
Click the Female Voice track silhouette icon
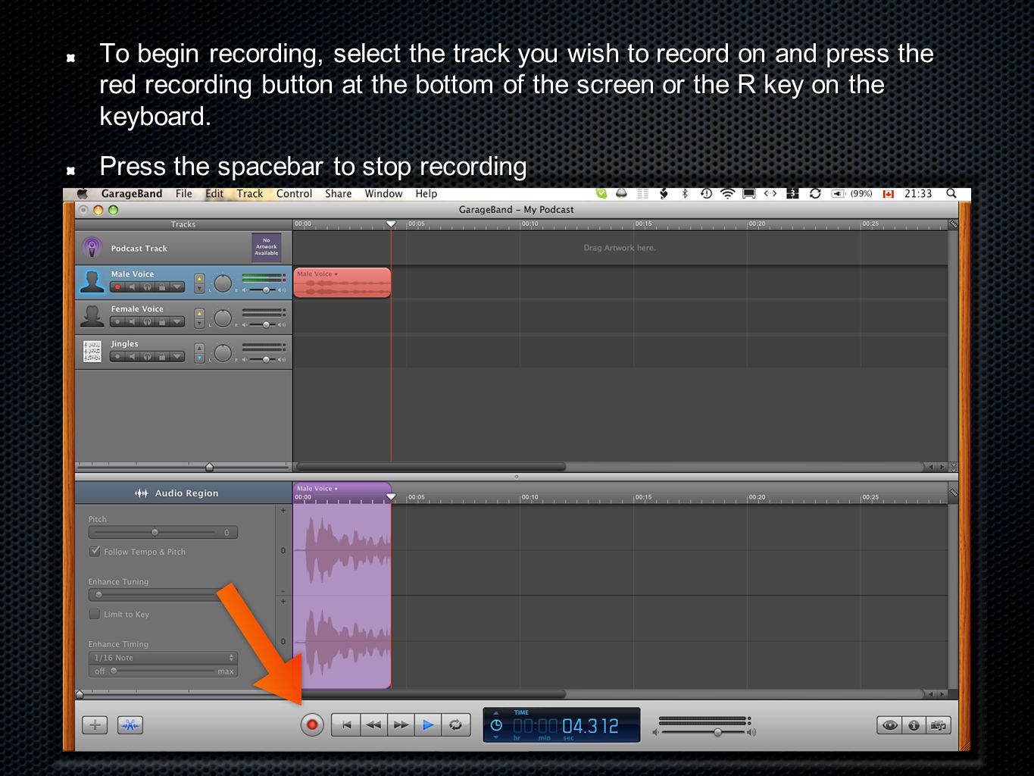[x=92, y=316]
